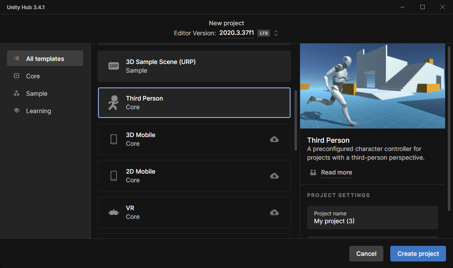453x268 pixels.
Task: Click the Learning graduation cap icon
Action: [17, 111]
